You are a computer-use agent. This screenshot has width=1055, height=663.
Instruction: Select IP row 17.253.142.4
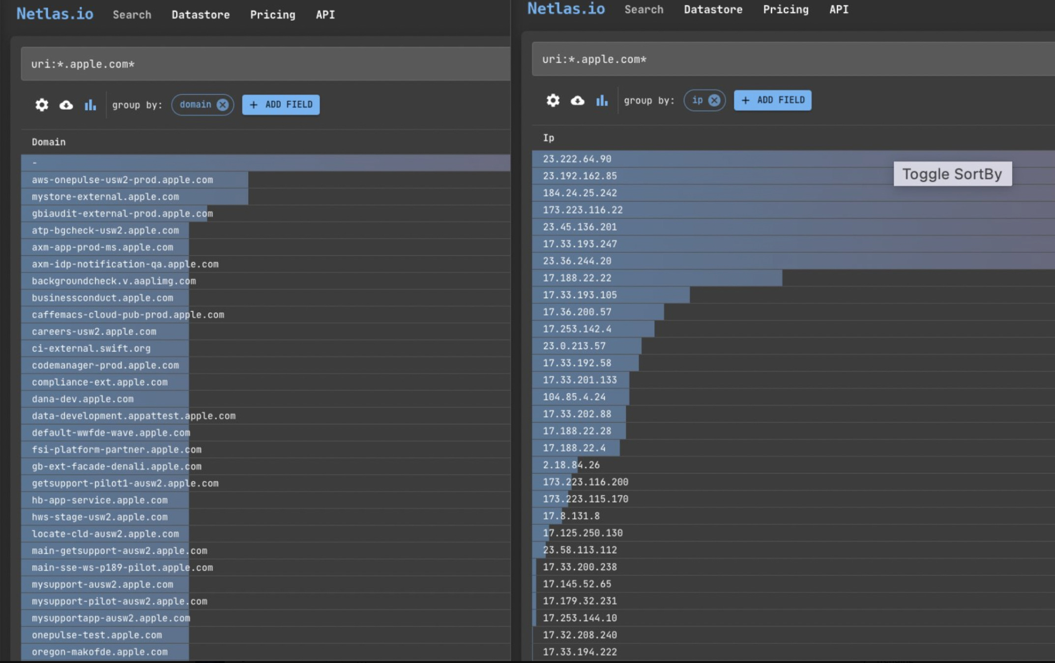(x=793, y=329)
